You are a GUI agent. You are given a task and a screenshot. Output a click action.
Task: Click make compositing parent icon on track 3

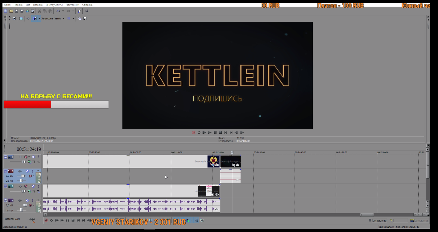click(x=39, y=191)
